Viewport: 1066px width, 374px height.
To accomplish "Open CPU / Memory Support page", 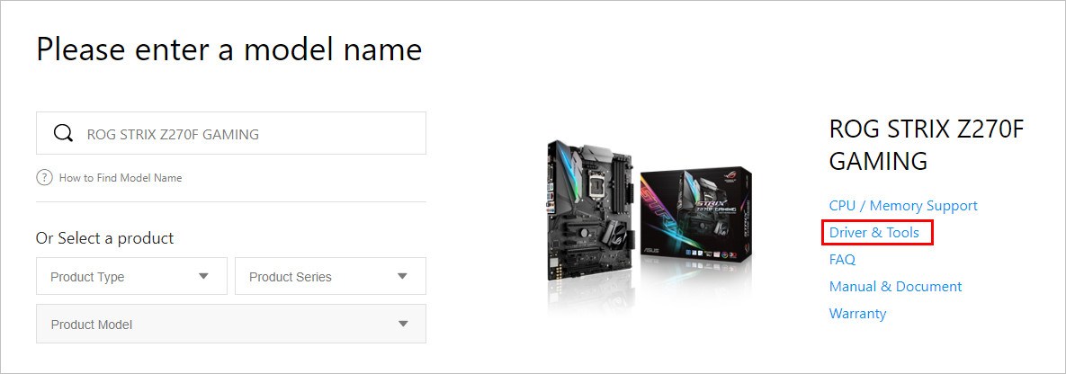I will (x=903, y=205).
